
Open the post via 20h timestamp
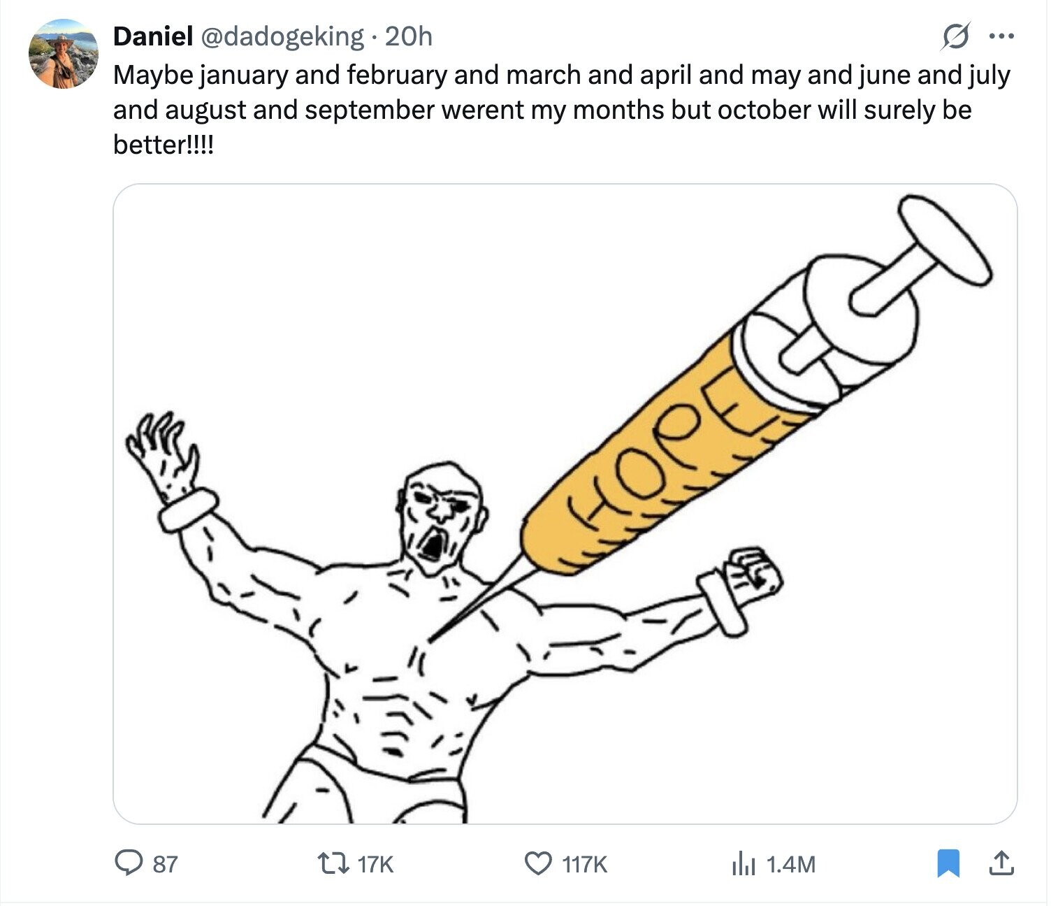coord(409,36)
